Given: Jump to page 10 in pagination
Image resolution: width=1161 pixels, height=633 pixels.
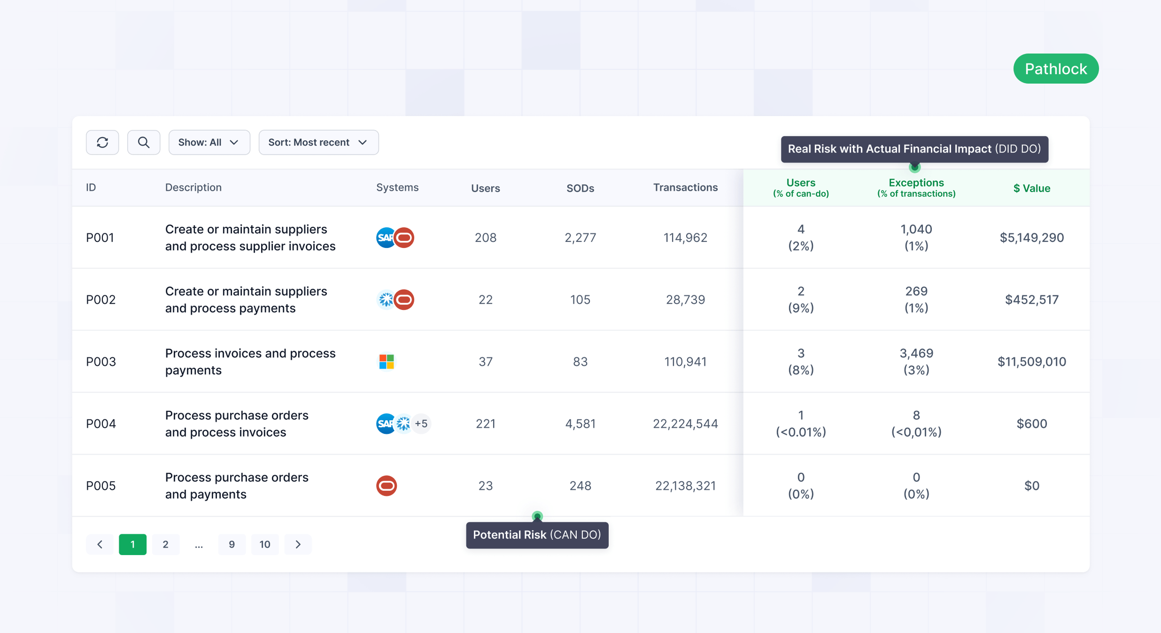Looking at the screenshot, I should 265,544.
